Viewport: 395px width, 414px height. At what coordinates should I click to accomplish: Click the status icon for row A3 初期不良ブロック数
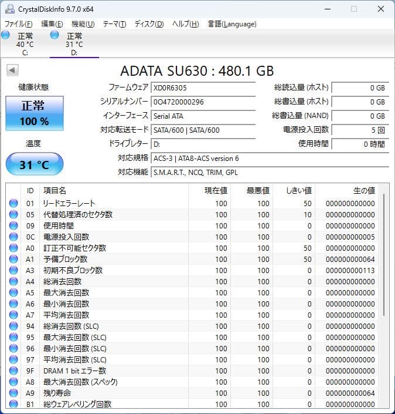(x=13, y=270)
